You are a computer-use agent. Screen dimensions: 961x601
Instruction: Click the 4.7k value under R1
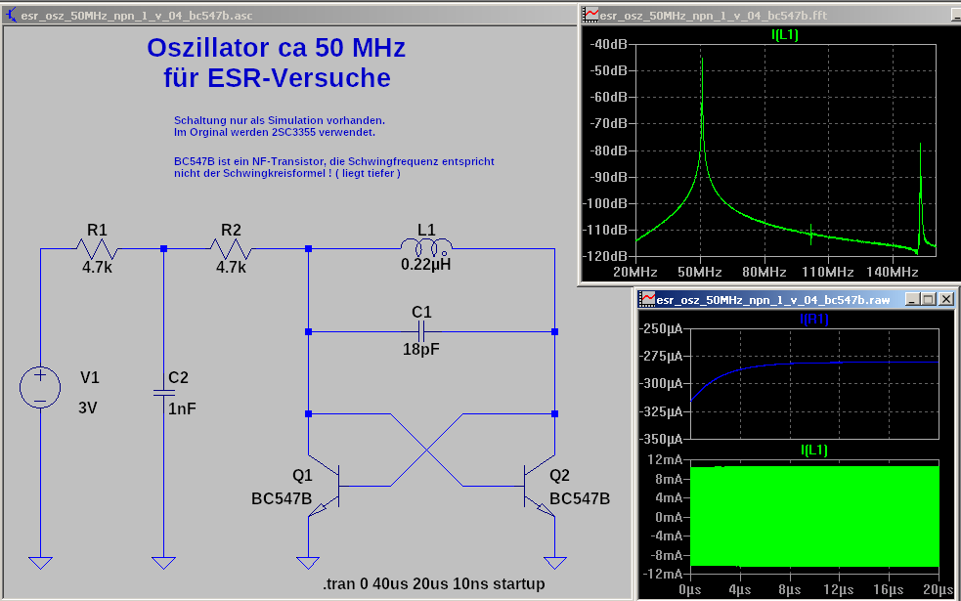97,267
